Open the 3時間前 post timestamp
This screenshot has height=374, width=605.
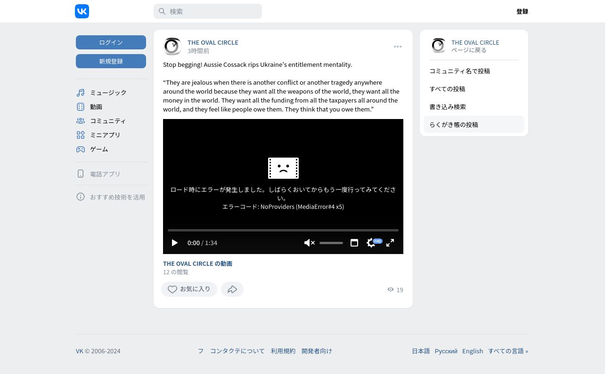click(x=198, y=51)
